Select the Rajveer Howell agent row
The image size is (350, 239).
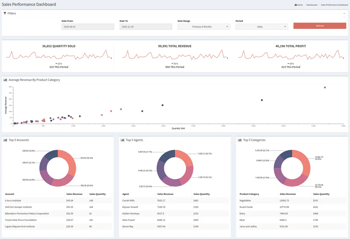[175, 207]
